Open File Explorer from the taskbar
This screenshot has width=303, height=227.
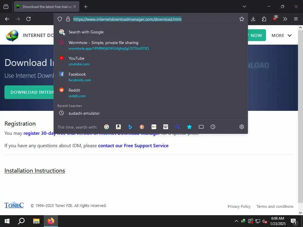(36, 221)
